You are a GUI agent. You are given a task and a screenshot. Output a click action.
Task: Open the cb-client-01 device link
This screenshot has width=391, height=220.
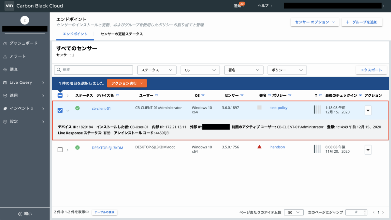point(101,108)
